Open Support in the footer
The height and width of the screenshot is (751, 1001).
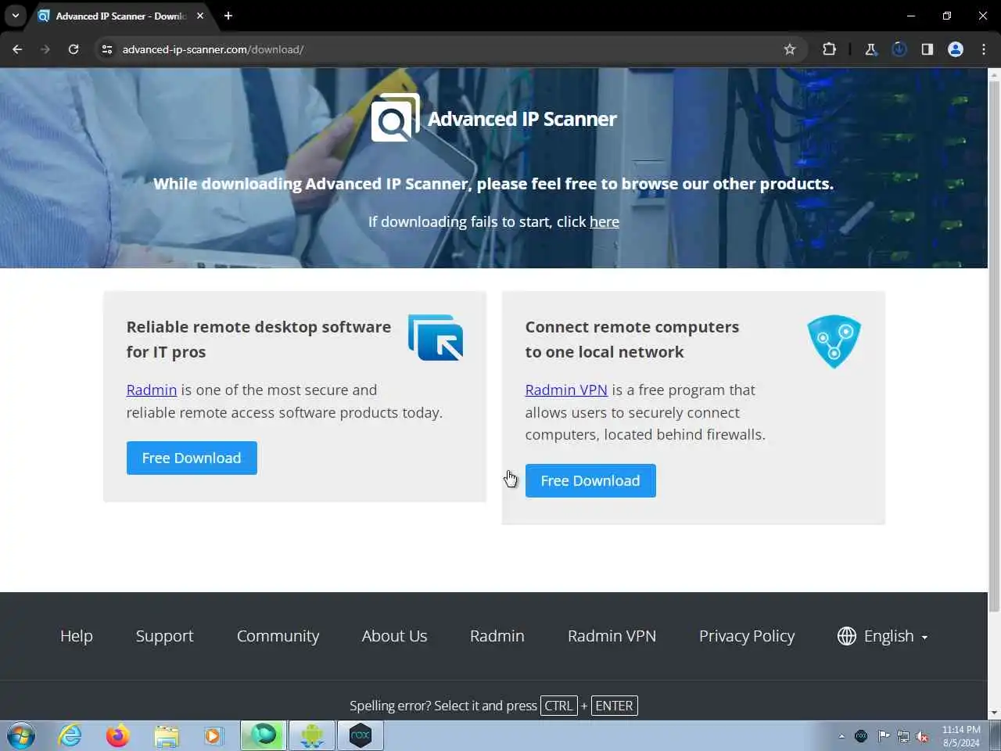click(164, 636)
